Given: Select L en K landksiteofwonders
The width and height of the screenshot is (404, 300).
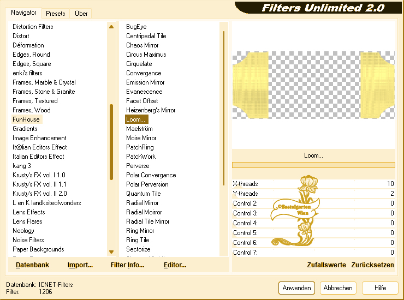Looking at the screenshot, I should 46,203.
